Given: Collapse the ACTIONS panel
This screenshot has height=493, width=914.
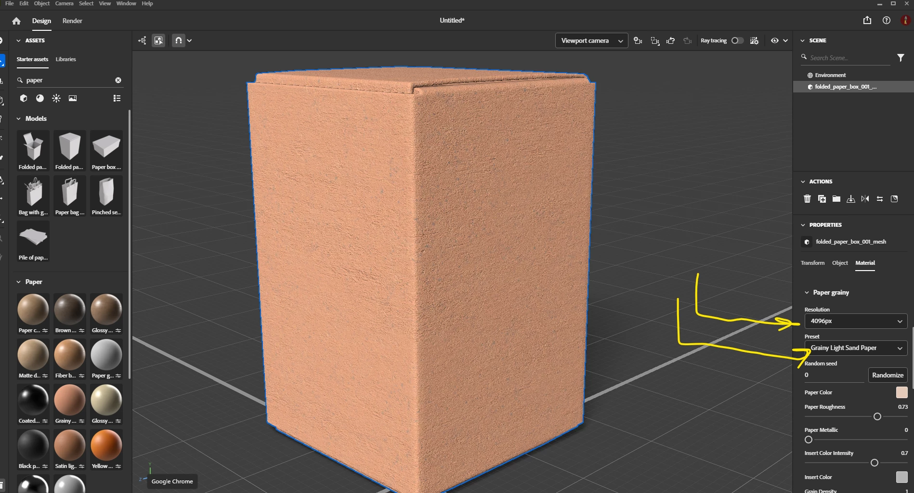Looking at the screenshot, I should (x=803, y=182).
